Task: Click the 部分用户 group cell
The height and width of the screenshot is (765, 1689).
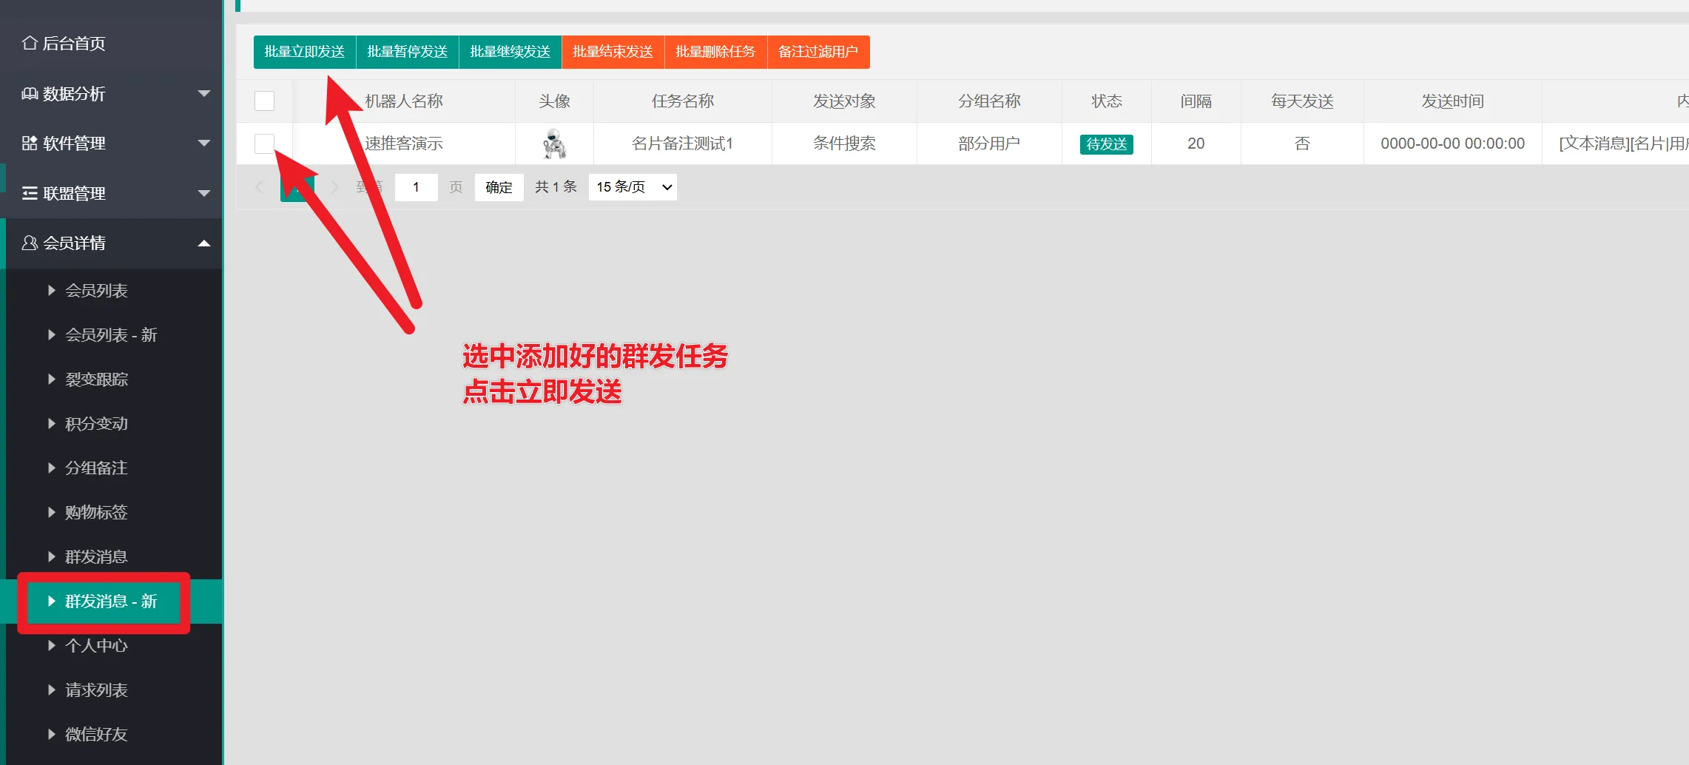Action: [989, 144]
